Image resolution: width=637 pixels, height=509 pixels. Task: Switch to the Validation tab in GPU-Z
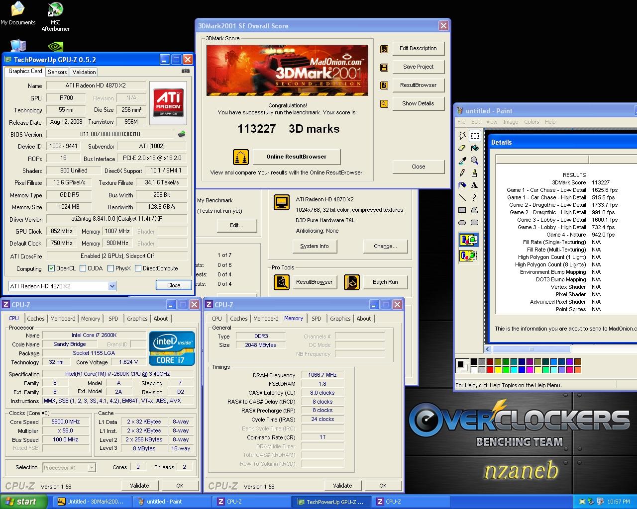coord(84,72)
